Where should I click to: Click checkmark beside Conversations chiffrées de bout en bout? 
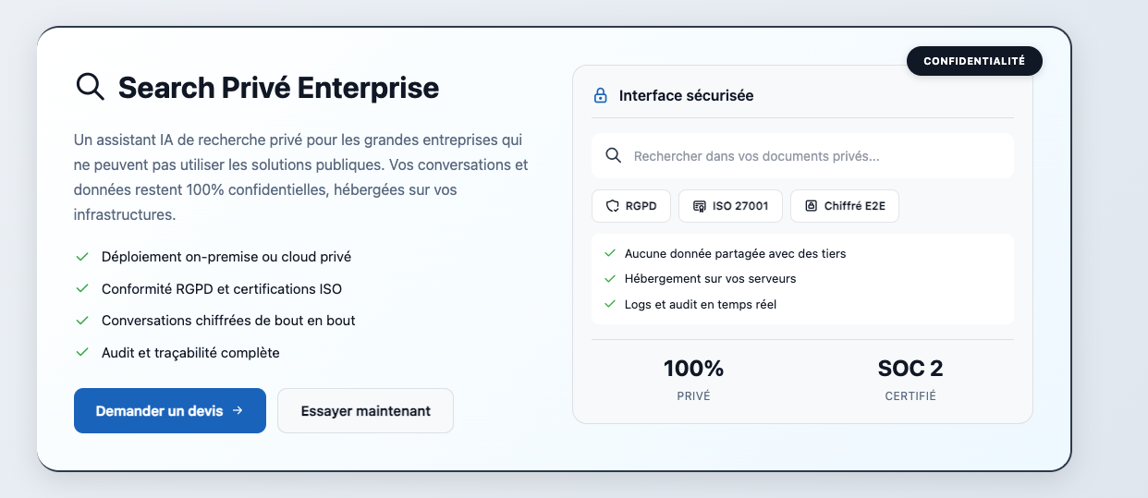tap(82, 321)
